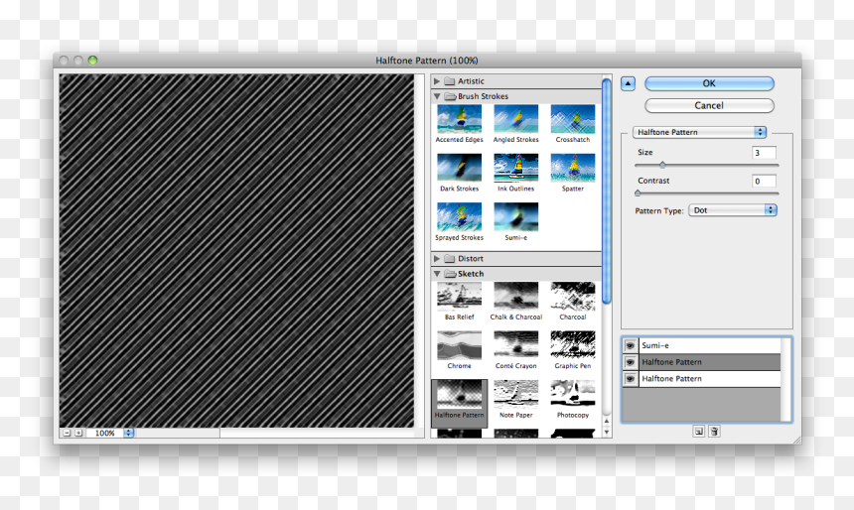Apply the Spatter filter thumbnail
The height and width of the screenshot is (510, 854).
(572, 168)
